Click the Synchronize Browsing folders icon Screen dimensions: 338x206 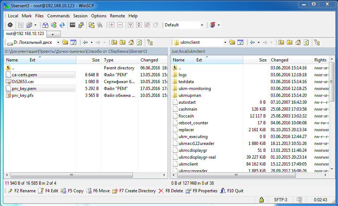[91, 25]
